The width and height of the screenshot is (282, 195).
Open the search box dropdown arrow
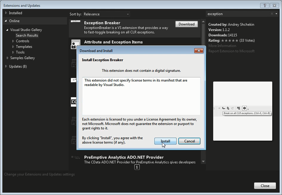tap(276, 14)
